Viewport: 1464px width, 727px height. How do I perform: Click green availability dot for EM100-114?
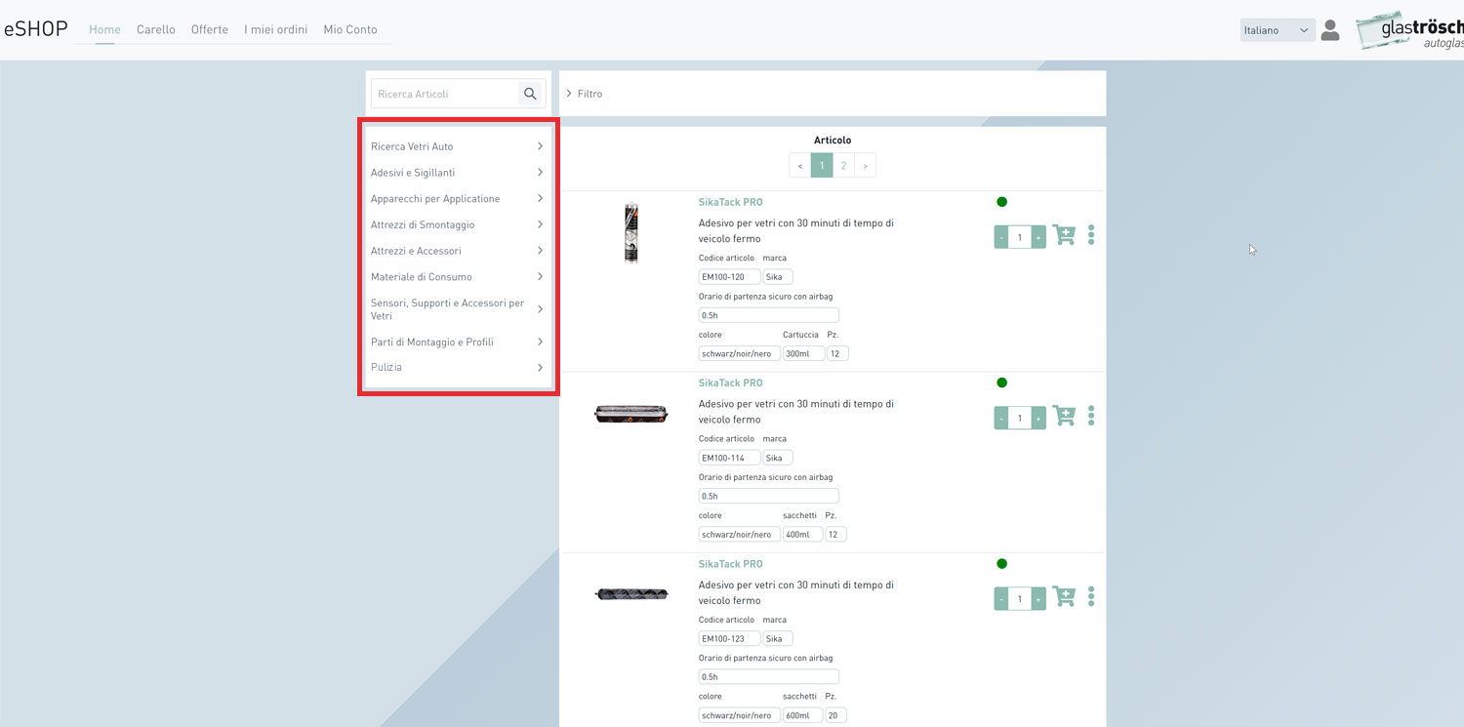[x=1001, y=383]
